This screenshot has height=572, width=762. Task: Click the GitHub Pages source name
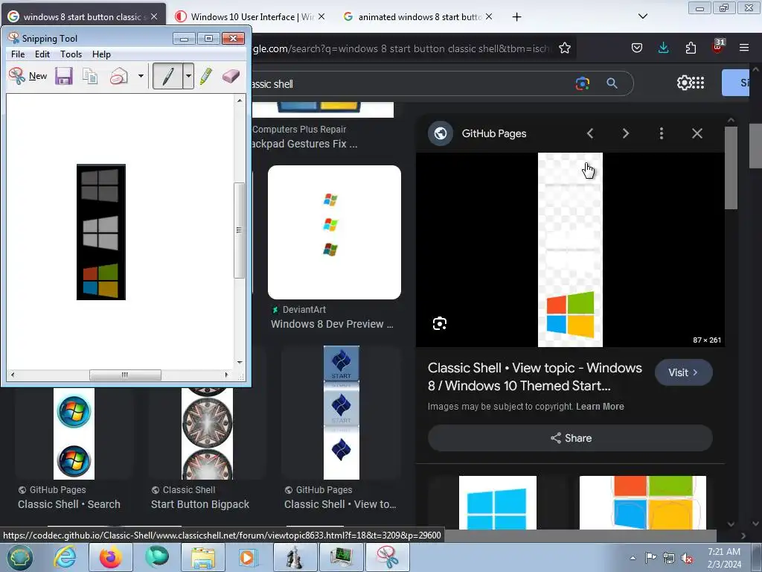494,133
